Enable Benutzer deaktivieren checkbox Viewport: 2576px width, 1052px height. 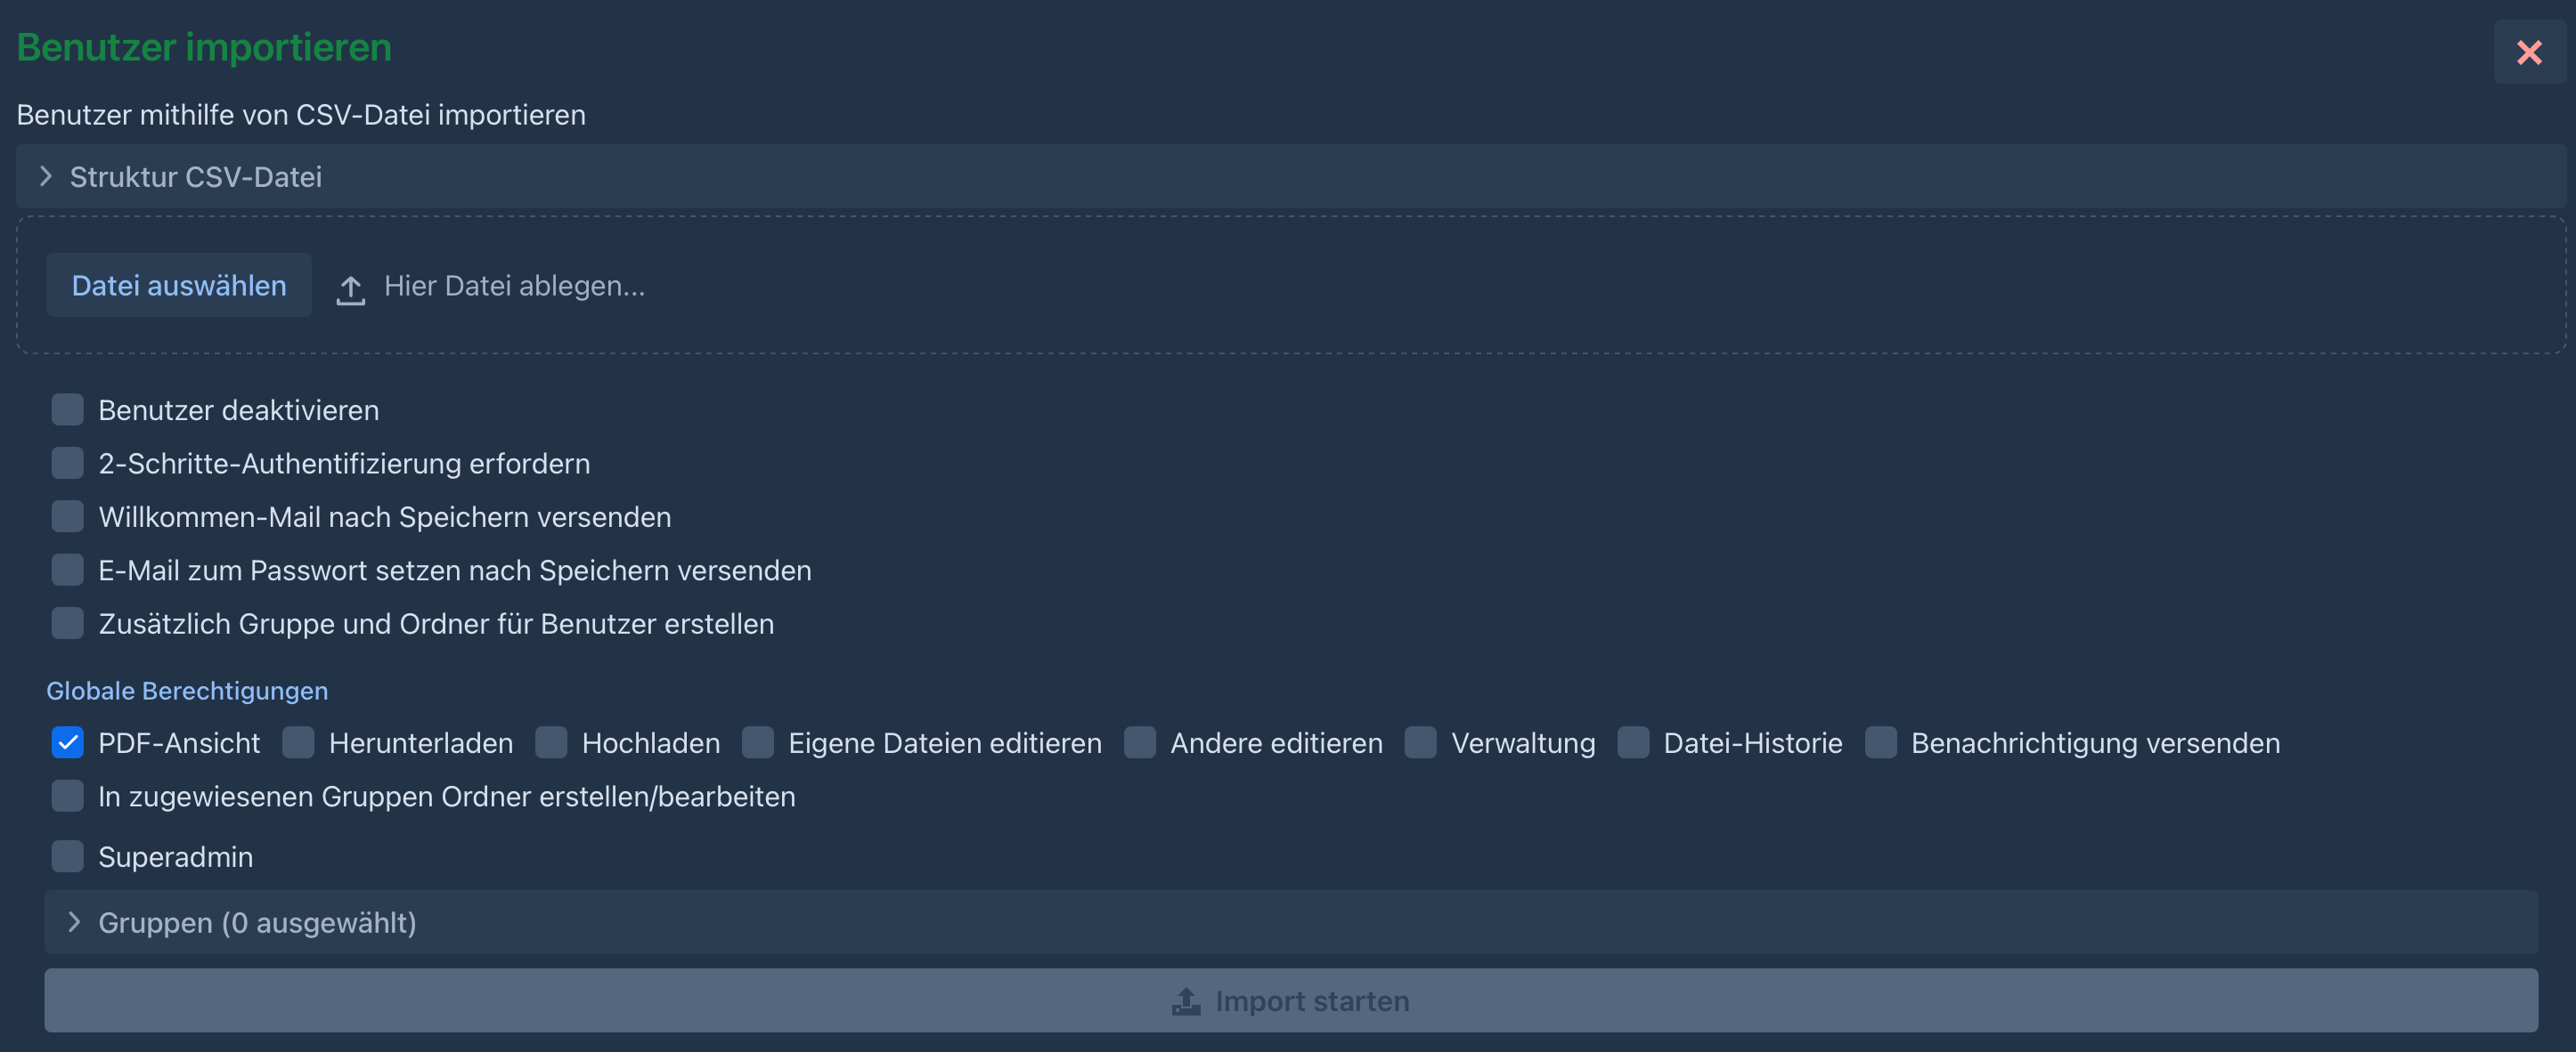tap(67, 409)
